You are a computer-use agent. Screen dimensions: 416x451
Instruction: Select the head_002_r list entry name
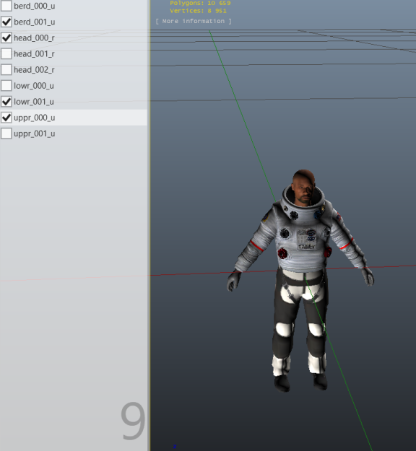pos(34,70)
